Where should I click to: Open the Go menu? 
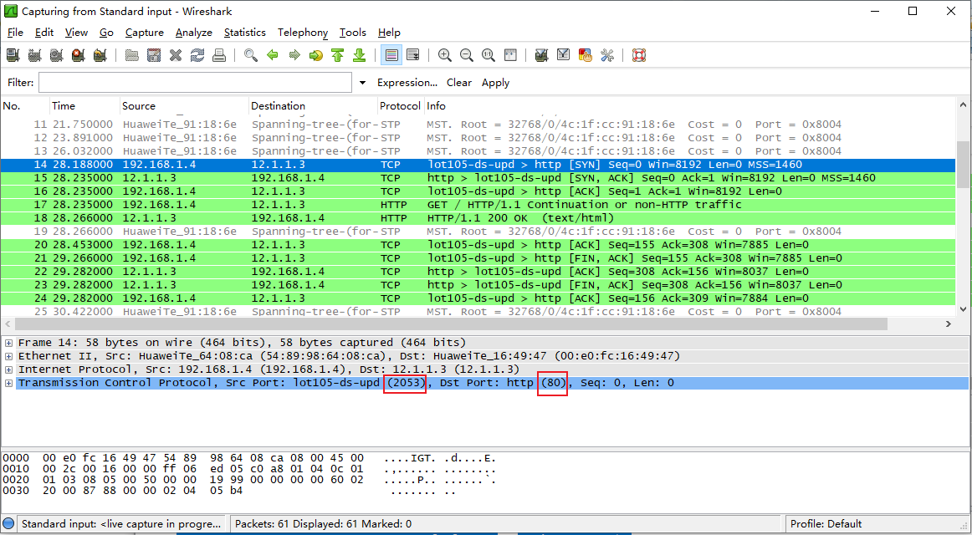(x=106, y=33)
